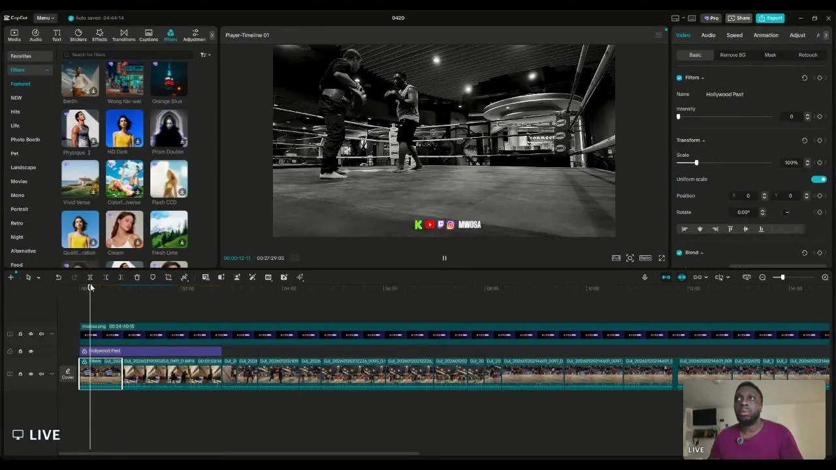Open the Transitions panel
836x470 pixels.
[x=123, y=35]
